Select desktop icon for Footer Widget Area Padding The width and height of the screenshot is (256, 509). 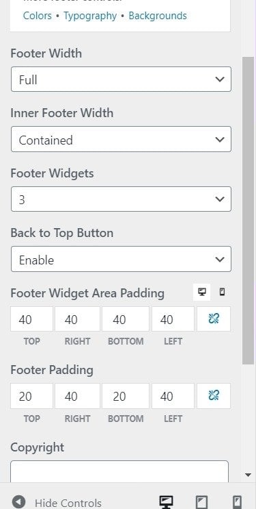click(x=202, y=292)
